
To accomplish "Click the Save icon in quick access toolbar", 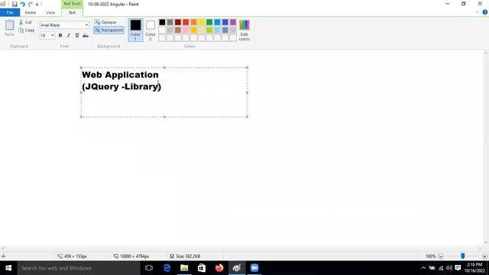I will [x=15, y=4].
